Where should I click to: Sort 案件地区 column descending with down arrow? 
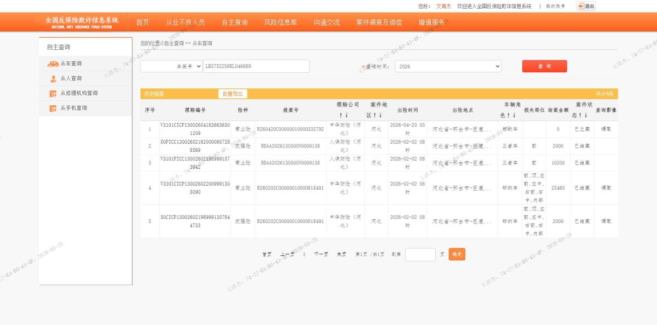coord(380,115)
